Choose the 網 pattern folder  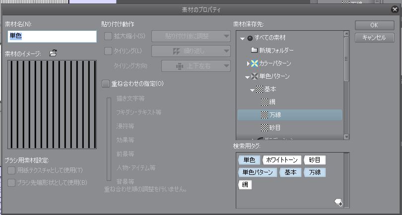click(272, 102)
